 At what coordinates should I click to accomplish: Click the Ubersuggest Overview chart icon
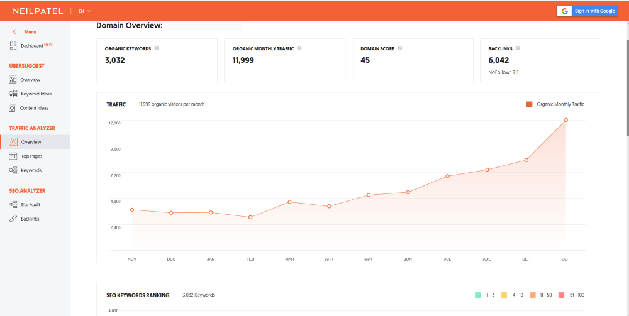click(x=13, y=80)
